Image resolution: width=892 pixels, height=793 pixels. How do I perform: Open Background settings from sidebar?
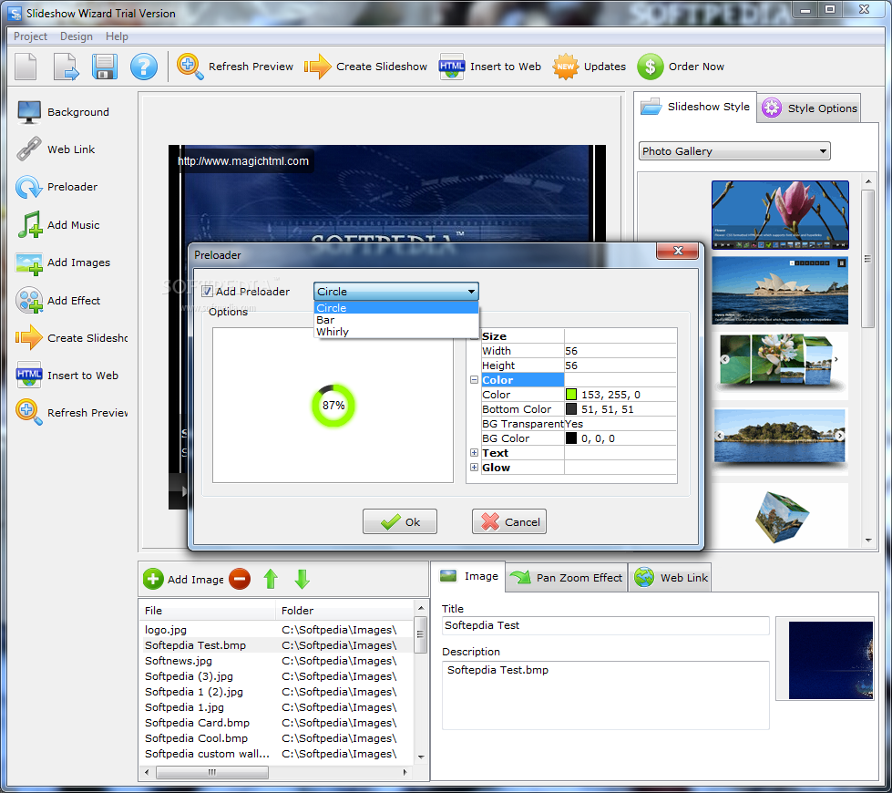[63, 112]
